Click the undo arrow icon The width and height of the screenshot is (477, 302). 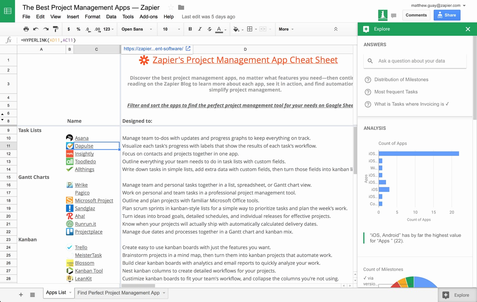(36, 29)
